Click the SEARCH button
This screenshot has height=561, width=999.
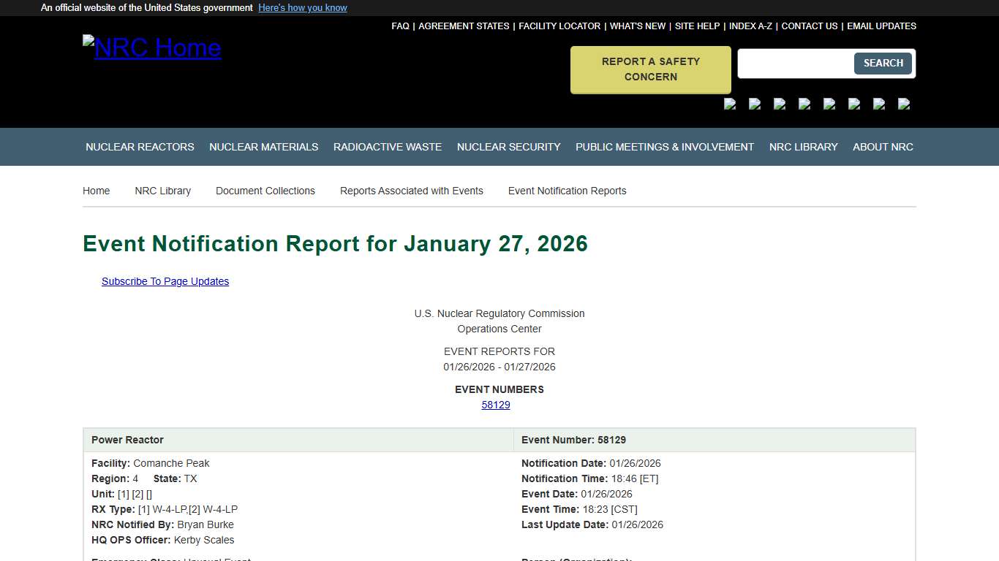883,64
